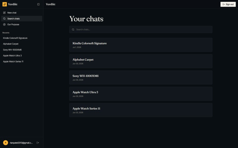Click the Sign out button
Viewport: 238px width, 148px height.
pyautogui.click(x=228, y=4)
